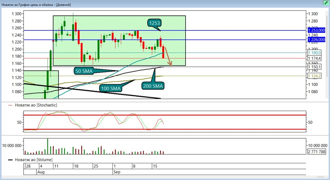This screenshot has width=330, height=180.
Task: Click the Sep month marker on the timeline
Action: tap(117, 172)
